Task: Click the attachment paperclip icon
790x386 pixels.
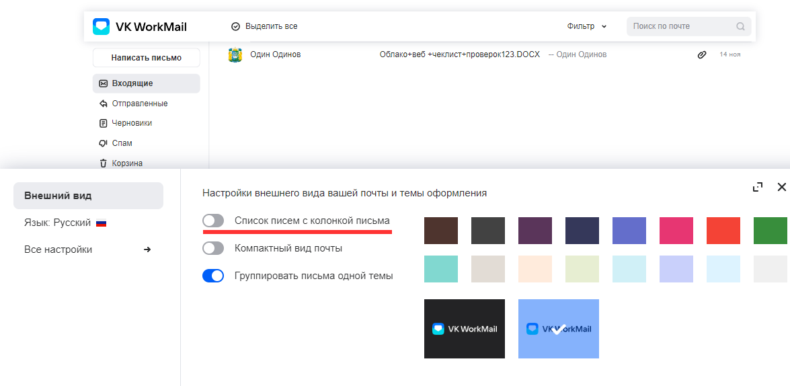Action: (x=701, y=54)
